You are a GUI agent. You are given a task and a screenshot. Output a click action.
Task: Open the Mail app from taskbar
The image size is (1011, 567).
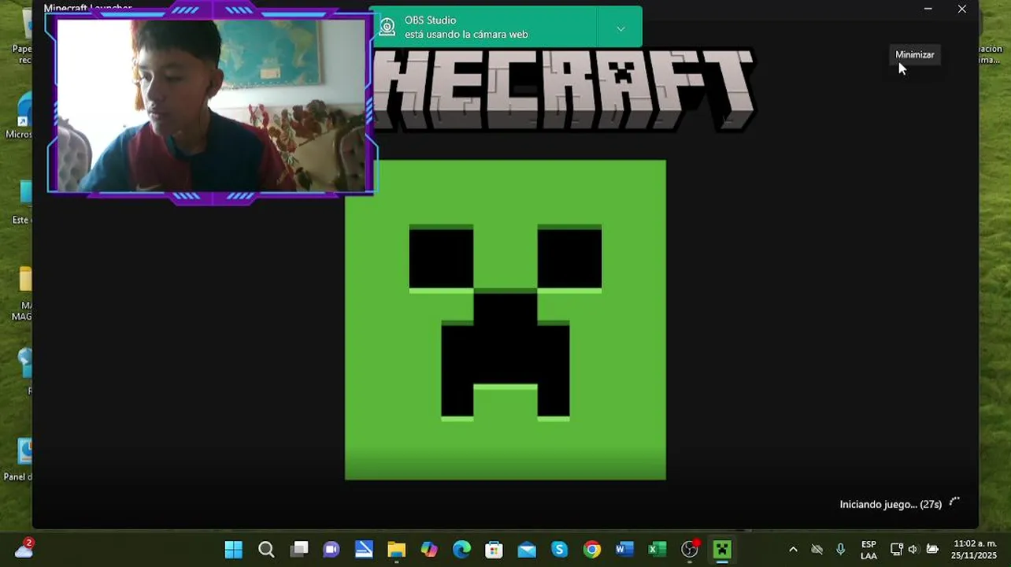[x=527, y=549]
